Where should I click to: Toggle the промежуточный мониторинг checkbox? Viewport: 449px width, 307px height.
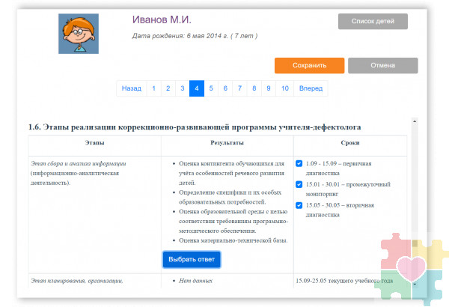299,184
